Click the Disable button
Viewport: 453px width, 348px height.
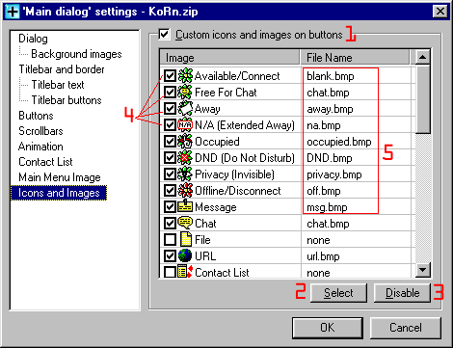[402, 293]
